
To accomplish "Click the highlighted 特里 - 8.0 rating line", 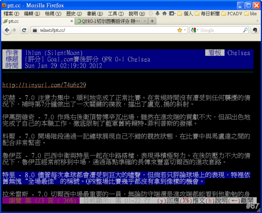I will tap(126, 178).
